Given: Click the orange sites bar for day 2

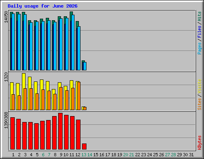Looking at the screenshot, I should 19,103.
